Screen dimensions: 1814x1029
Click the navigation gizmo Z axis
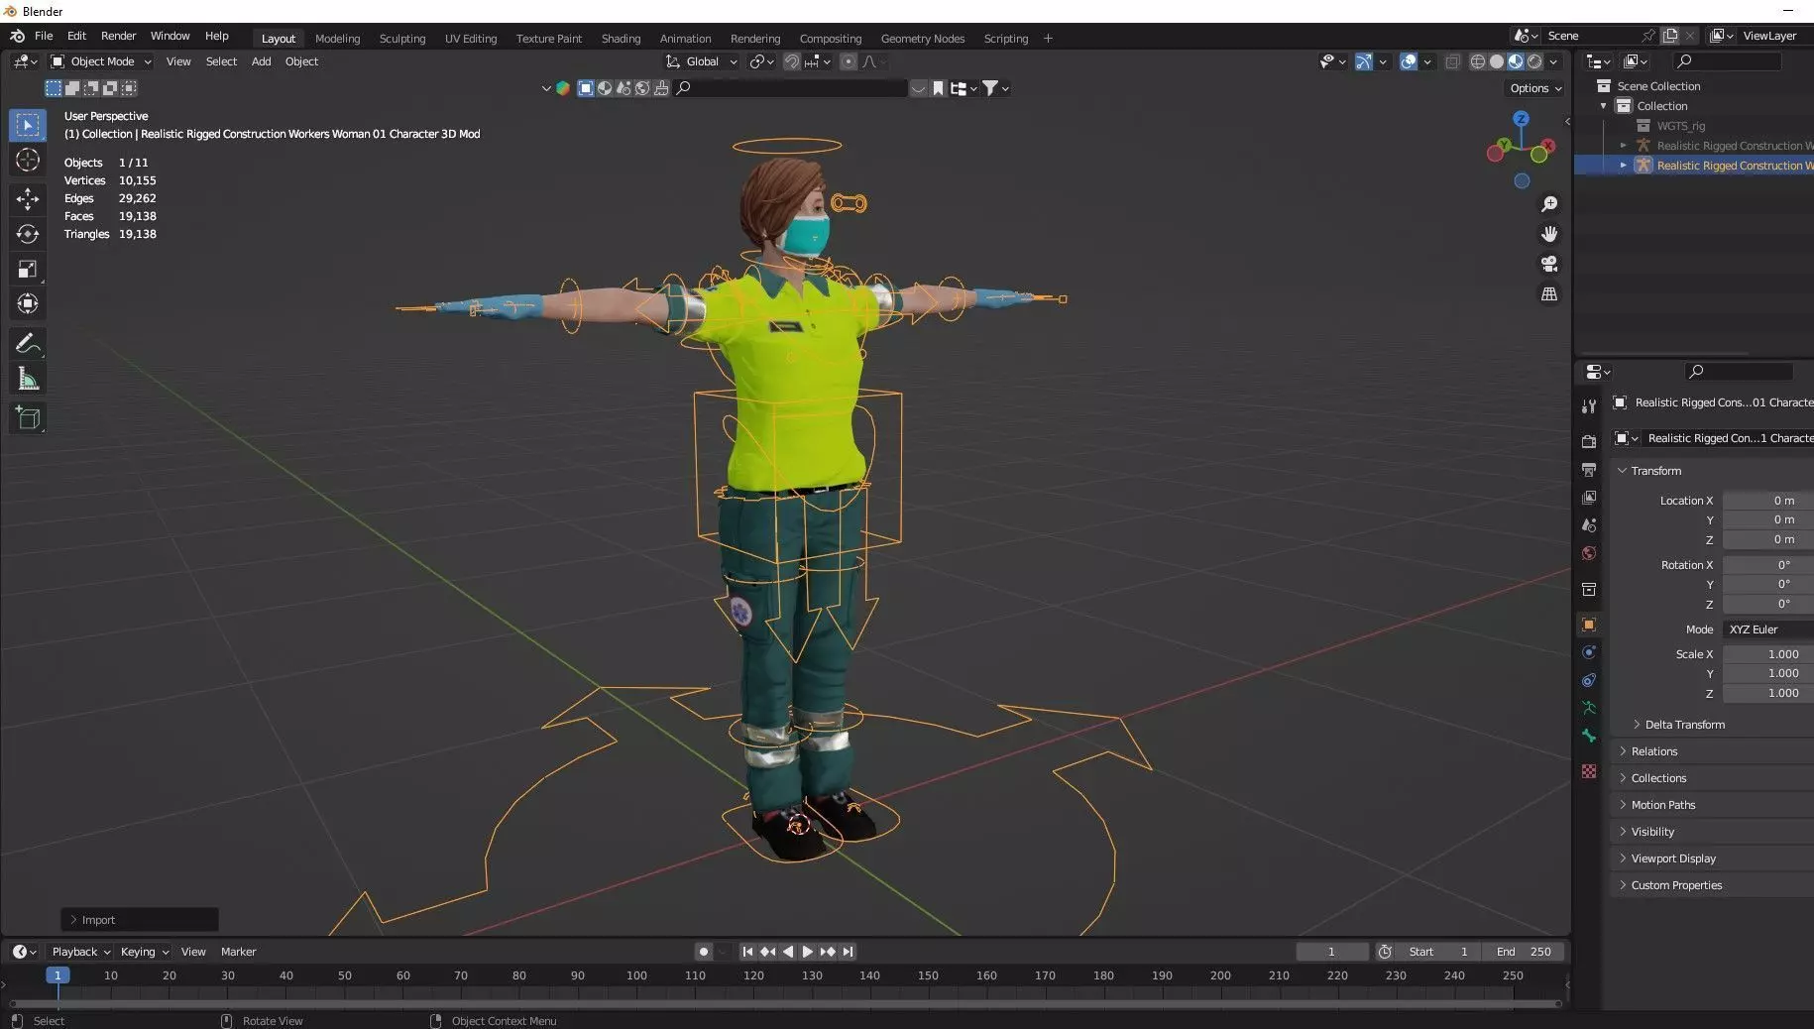coord(1521,118)
